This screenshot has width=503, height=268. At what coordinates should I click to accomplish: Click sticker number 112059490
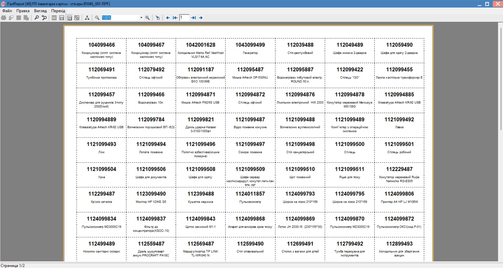coord(399,45)
